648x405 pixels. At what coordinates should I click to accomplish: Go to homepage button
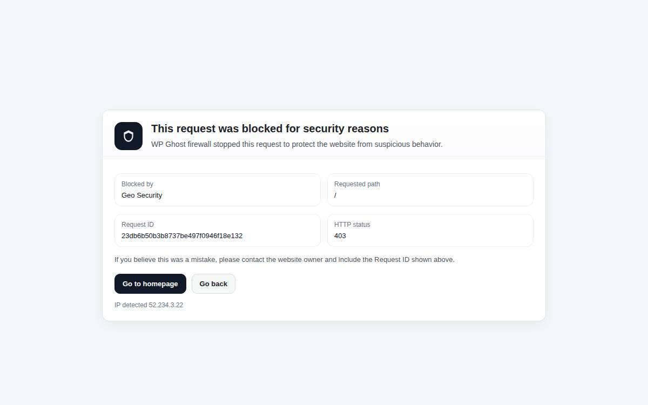(x=150, y=284)
